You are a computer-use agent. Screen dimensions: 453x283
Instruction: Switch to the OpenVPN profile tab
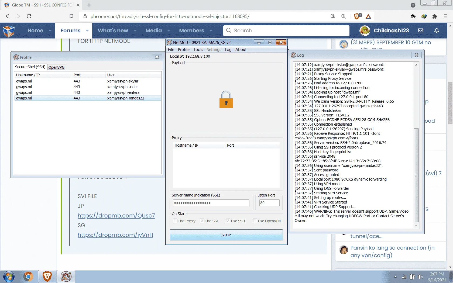(x=56, y=67)
